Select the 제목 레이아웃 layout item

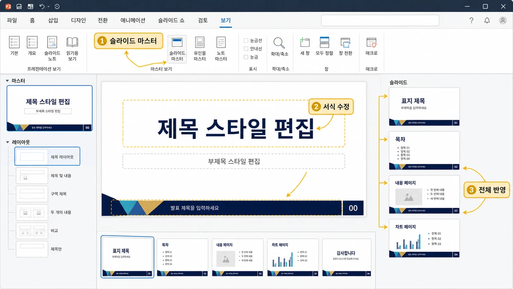47,157
